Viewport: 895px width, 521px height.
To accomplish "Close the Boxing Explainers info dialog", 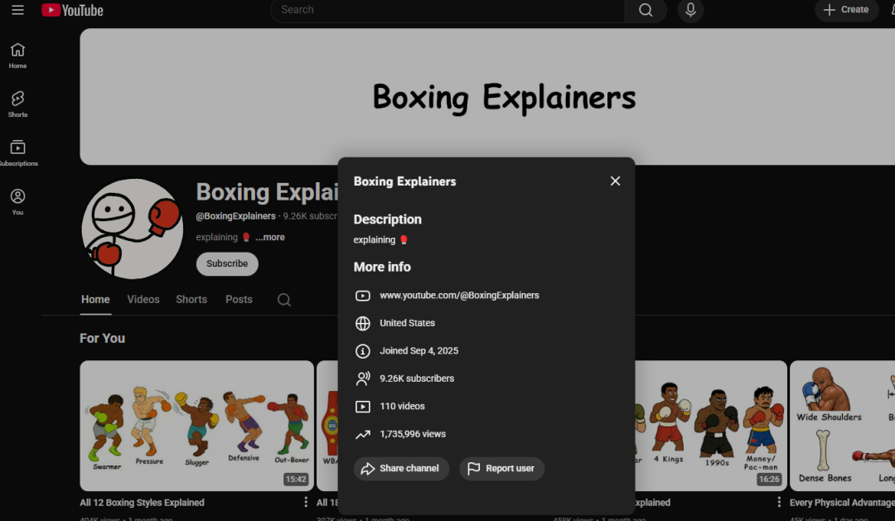I will tap(615, 181).
